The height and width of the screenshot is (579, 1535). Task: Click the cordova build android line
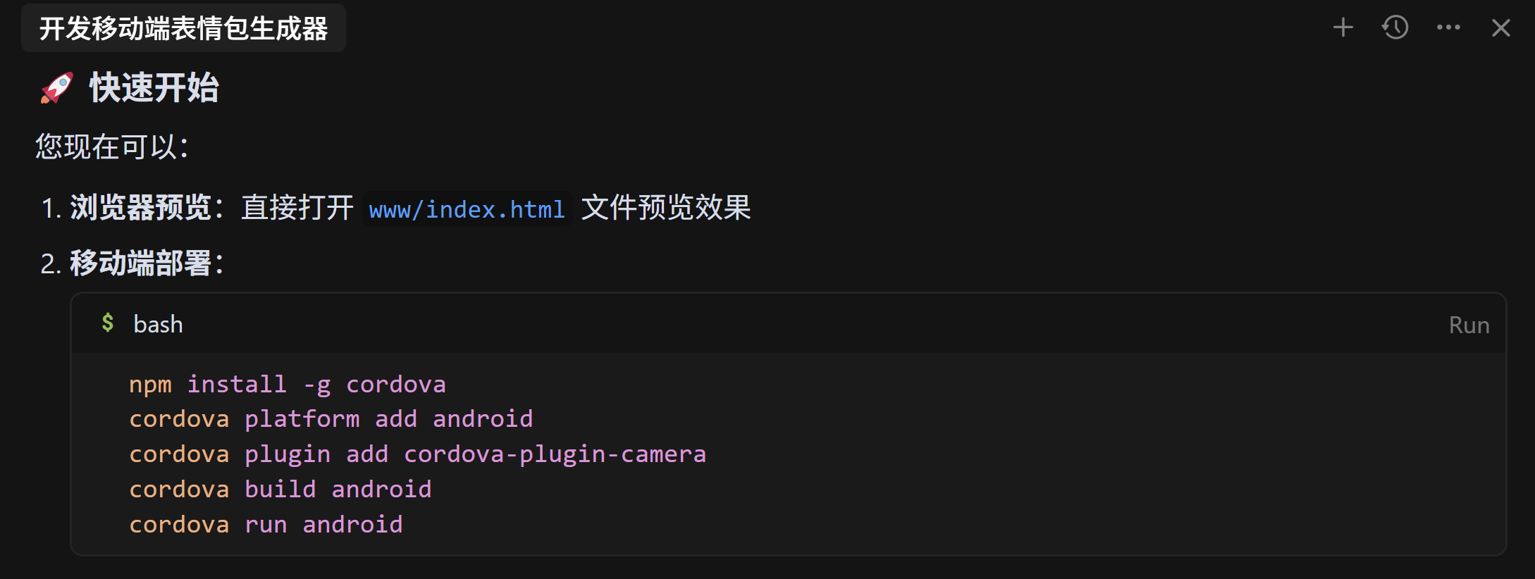point(281,490)
